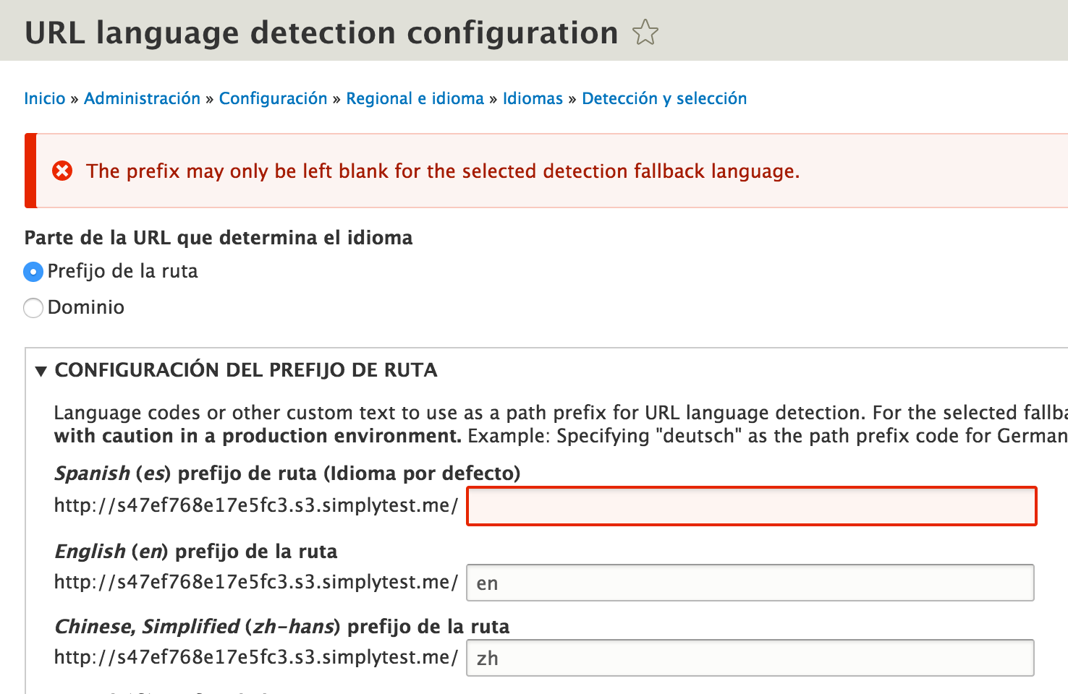Click the base URL text beside the Spanish field
The image size is (1068, 694).
[x=255, y=506]
